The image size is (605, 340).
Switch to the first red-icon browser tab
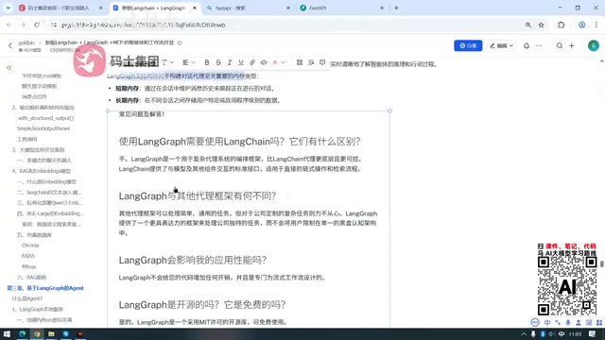pyautogui.click(x=60, y=8)
